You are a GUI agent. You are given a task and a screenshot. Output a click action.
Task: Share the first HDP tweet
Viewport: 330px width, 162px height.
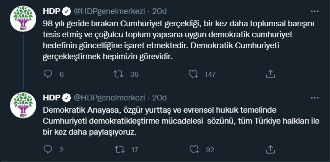(x=270, y=74)
